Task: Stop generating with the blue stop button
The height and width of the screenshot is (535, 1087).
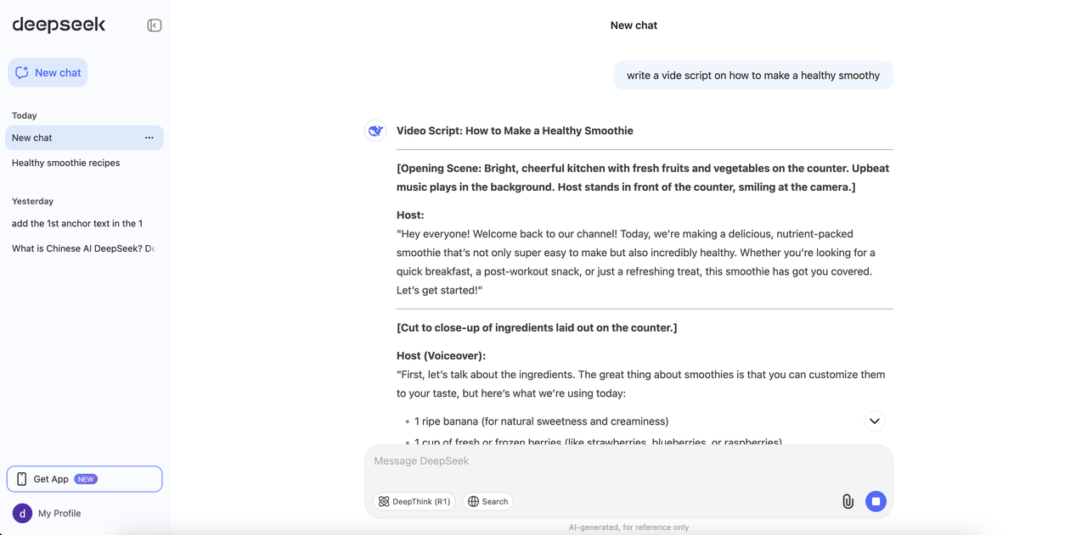Action: (876, 502)
